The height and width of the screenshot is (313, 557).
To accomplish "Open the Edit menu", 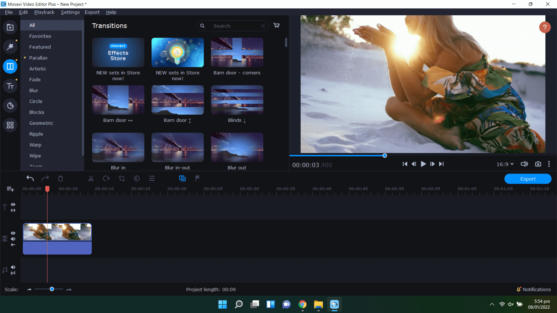I will coord(23,12).
